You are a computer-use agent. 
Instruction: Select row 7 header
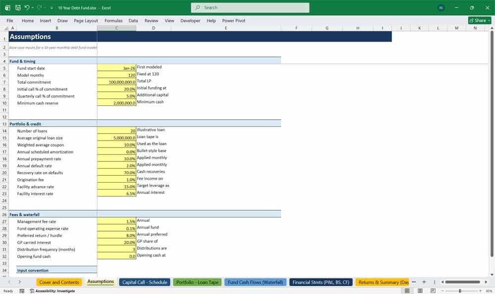click(4, 82)
